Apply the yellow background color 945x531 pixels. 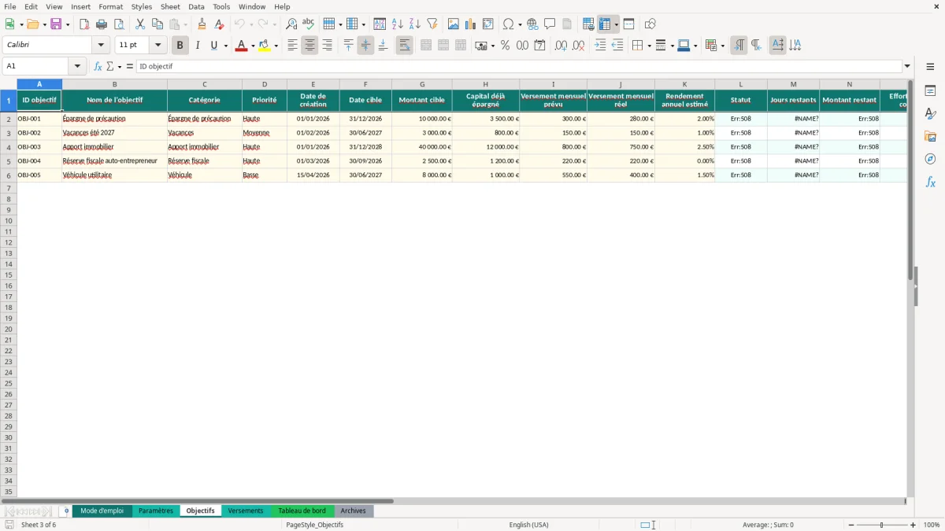pyautogui.click(x=265, y=46)
